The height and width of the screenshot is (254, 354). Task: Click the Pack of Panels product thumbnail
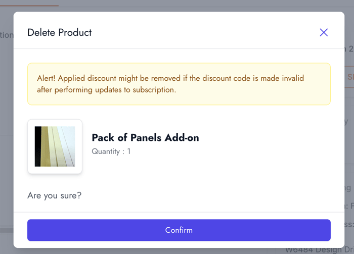pyautogui.click(x=55, y=146)
